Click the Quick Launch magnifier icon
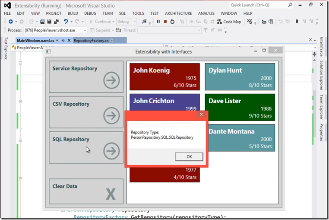This screenshot has height=220, width=329. 290,5
